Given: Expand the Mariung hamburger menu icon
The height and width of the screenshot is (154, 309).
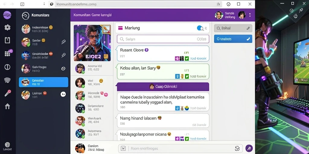Looking at the screenshot, I should pos(120,28).
